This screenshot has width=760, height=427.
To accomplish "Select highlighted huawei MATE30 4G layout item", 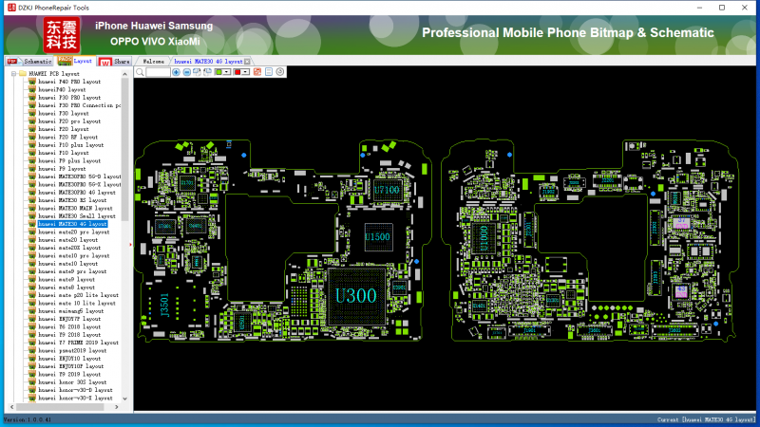I will 73,224.
